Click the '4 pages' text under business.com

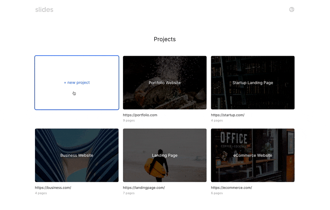(41, 193)
